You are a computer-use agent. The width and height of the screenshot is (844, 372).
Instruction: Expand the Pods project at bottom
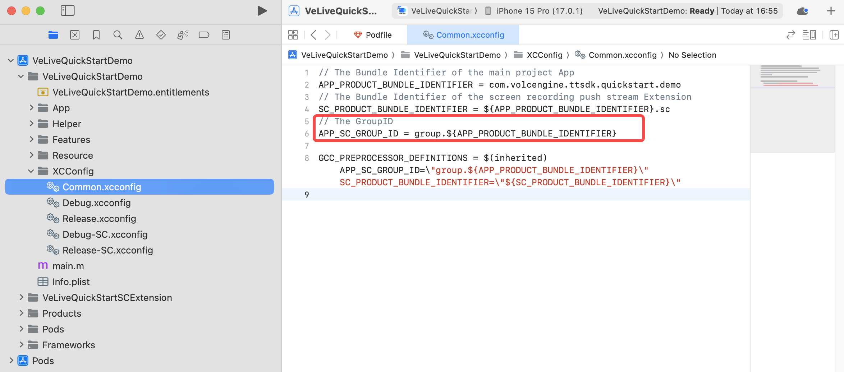coord(11,361)
